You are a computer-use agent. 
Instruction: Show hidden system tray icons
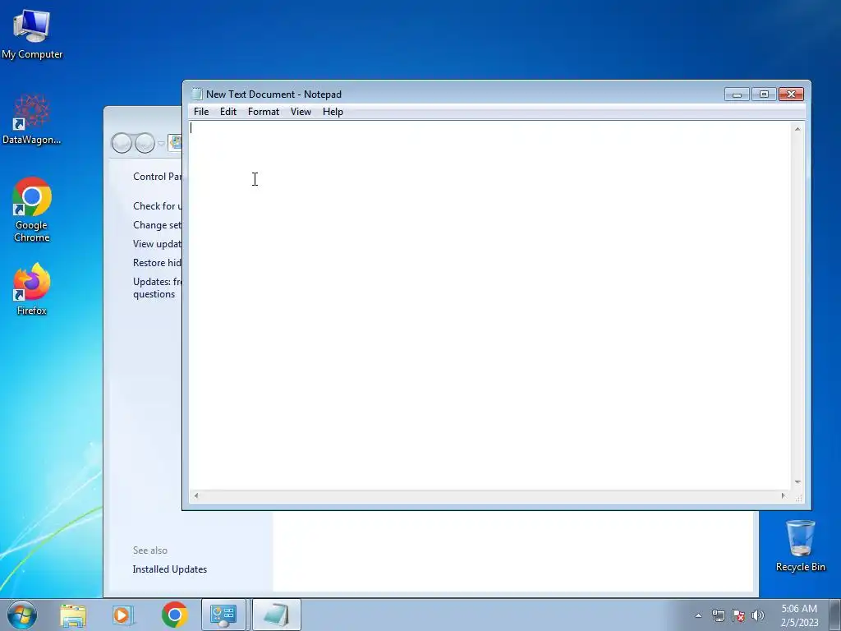698,615
